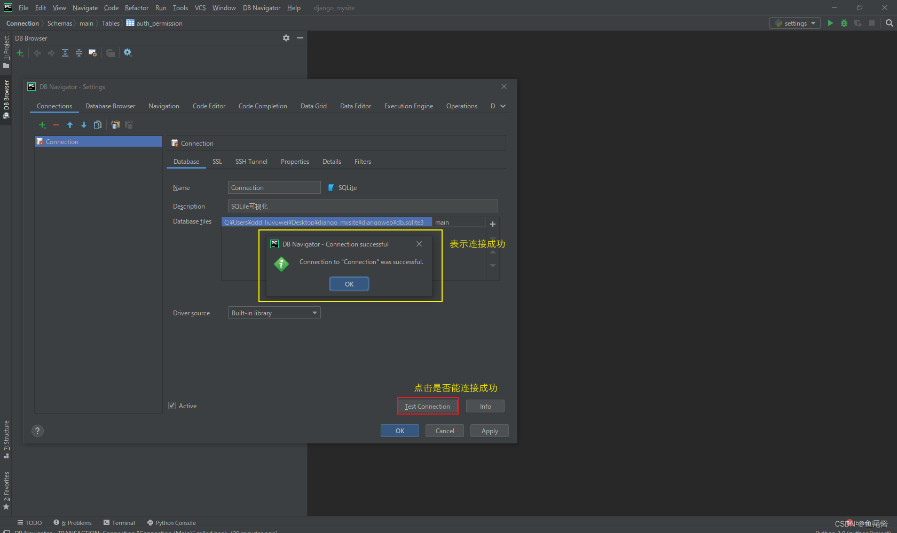Viewport: 897px width, 533px height.
Task: Open the Filters connection tab
Action: point(363,162)
